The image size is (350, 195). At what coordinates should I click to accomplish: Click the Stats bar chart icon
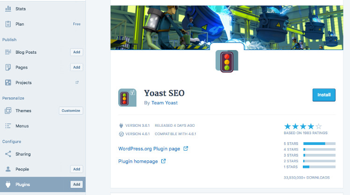point(8,9)
